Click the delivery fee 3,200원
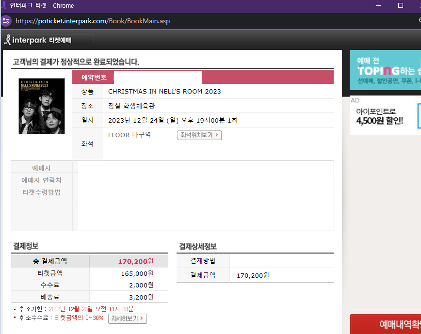The height and width of the screenshot is (334, 421). [141, 297]
